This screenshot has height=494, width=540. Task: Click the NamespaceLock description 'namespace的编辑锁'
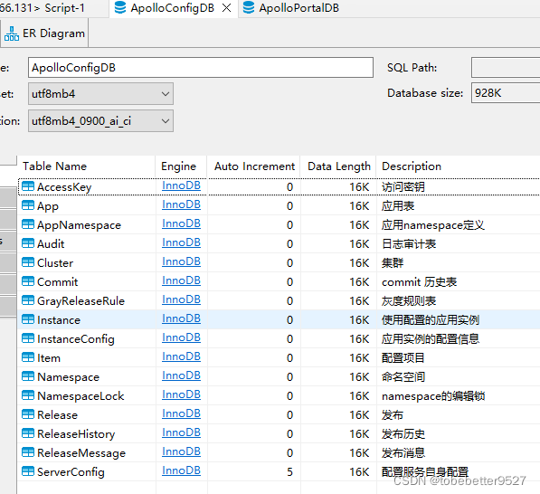coord(433,396)
